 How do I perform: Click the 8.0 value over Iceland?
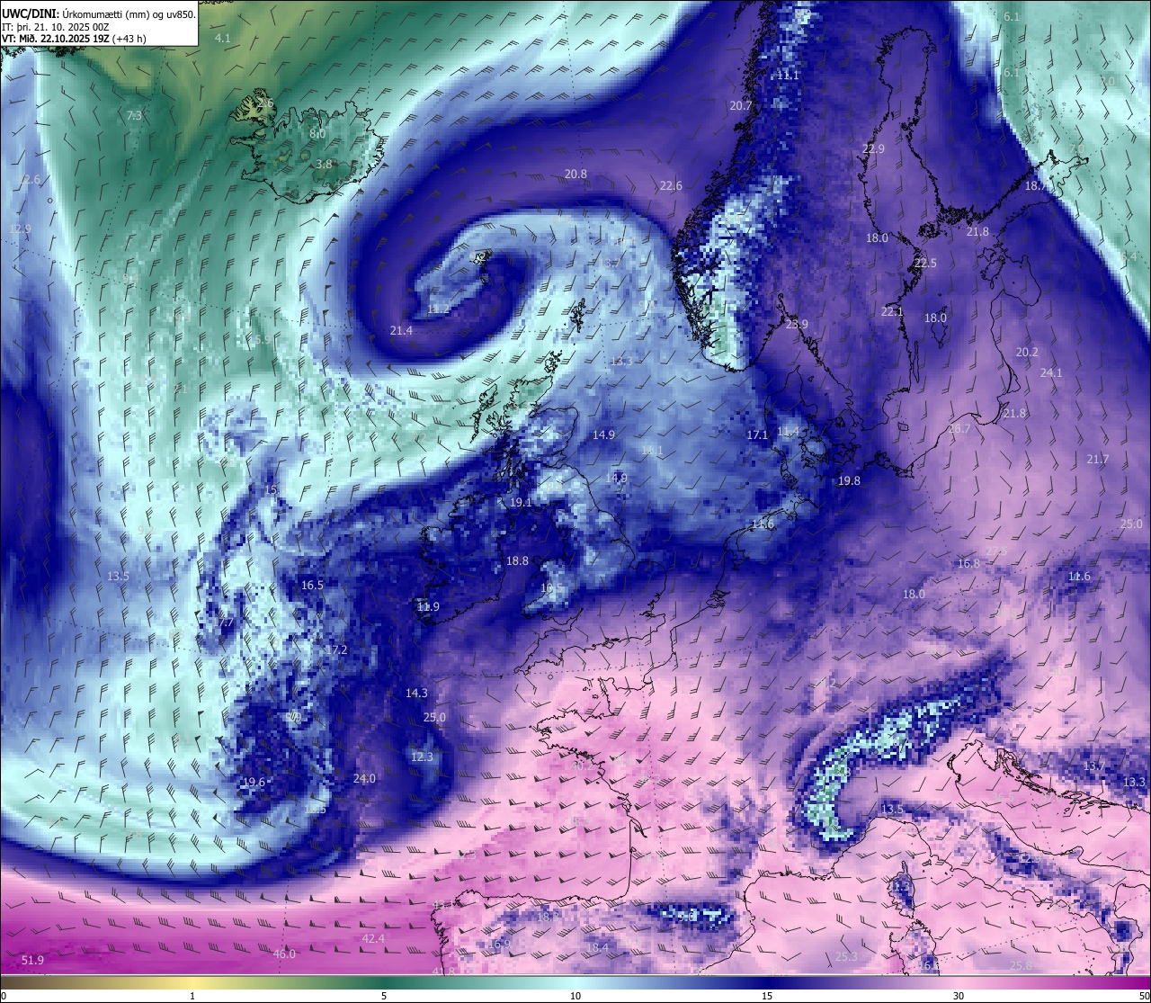[317, 134]
